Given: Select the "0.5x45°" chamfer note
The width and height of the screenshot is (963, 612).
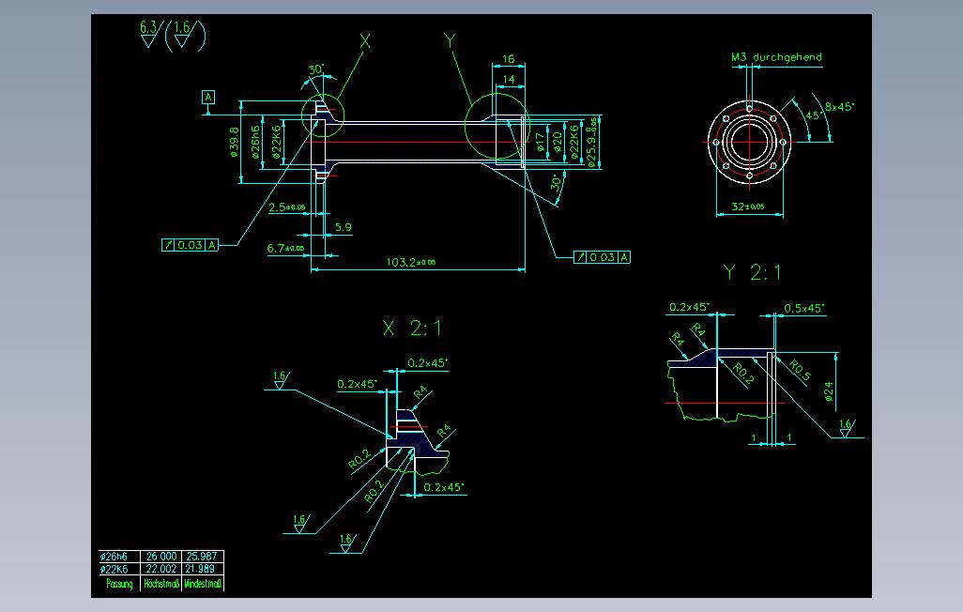Looking at the screenshot, I should coord(804,308).
